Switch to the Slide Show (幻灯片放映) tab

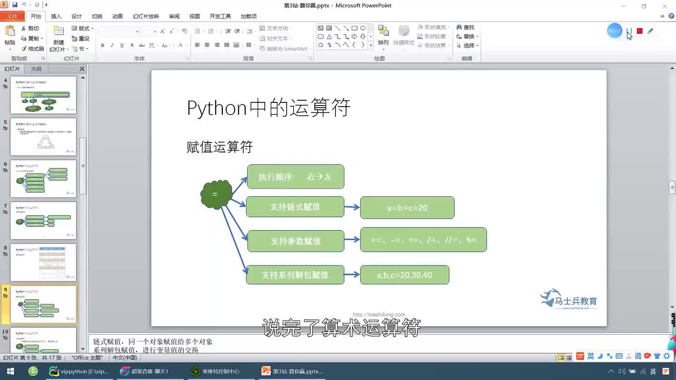click(x=146, y=16)
